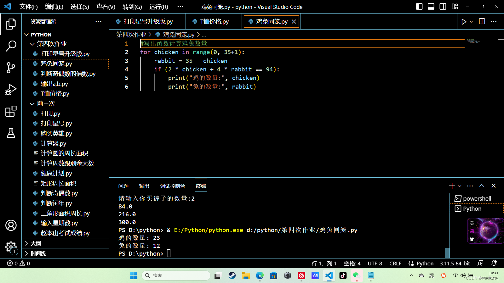
Task: Open the Manage gear icon
Action: click(x=11, y=247)
